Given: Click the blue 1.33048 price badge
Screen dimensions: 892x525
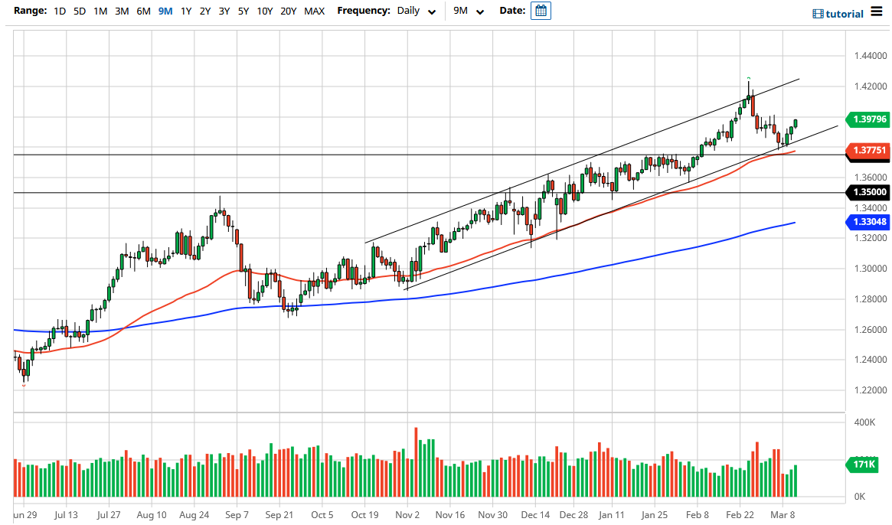Looking at the screenshot, I should tap(868, 222).
